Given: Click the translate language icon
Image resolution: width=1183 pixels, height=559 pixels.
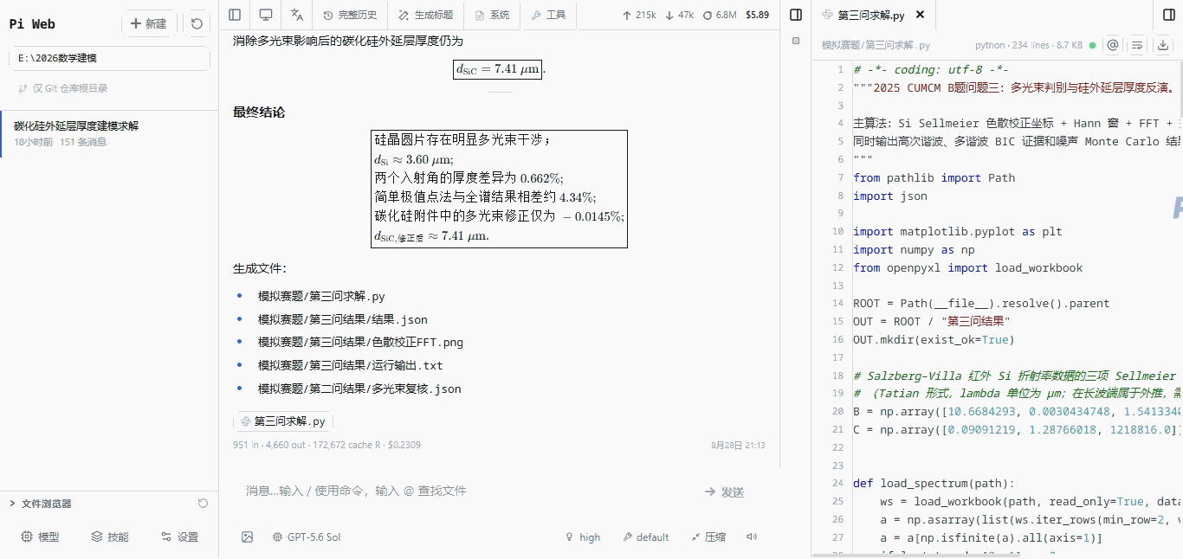Looking at the screenshot, I should 297,15.
